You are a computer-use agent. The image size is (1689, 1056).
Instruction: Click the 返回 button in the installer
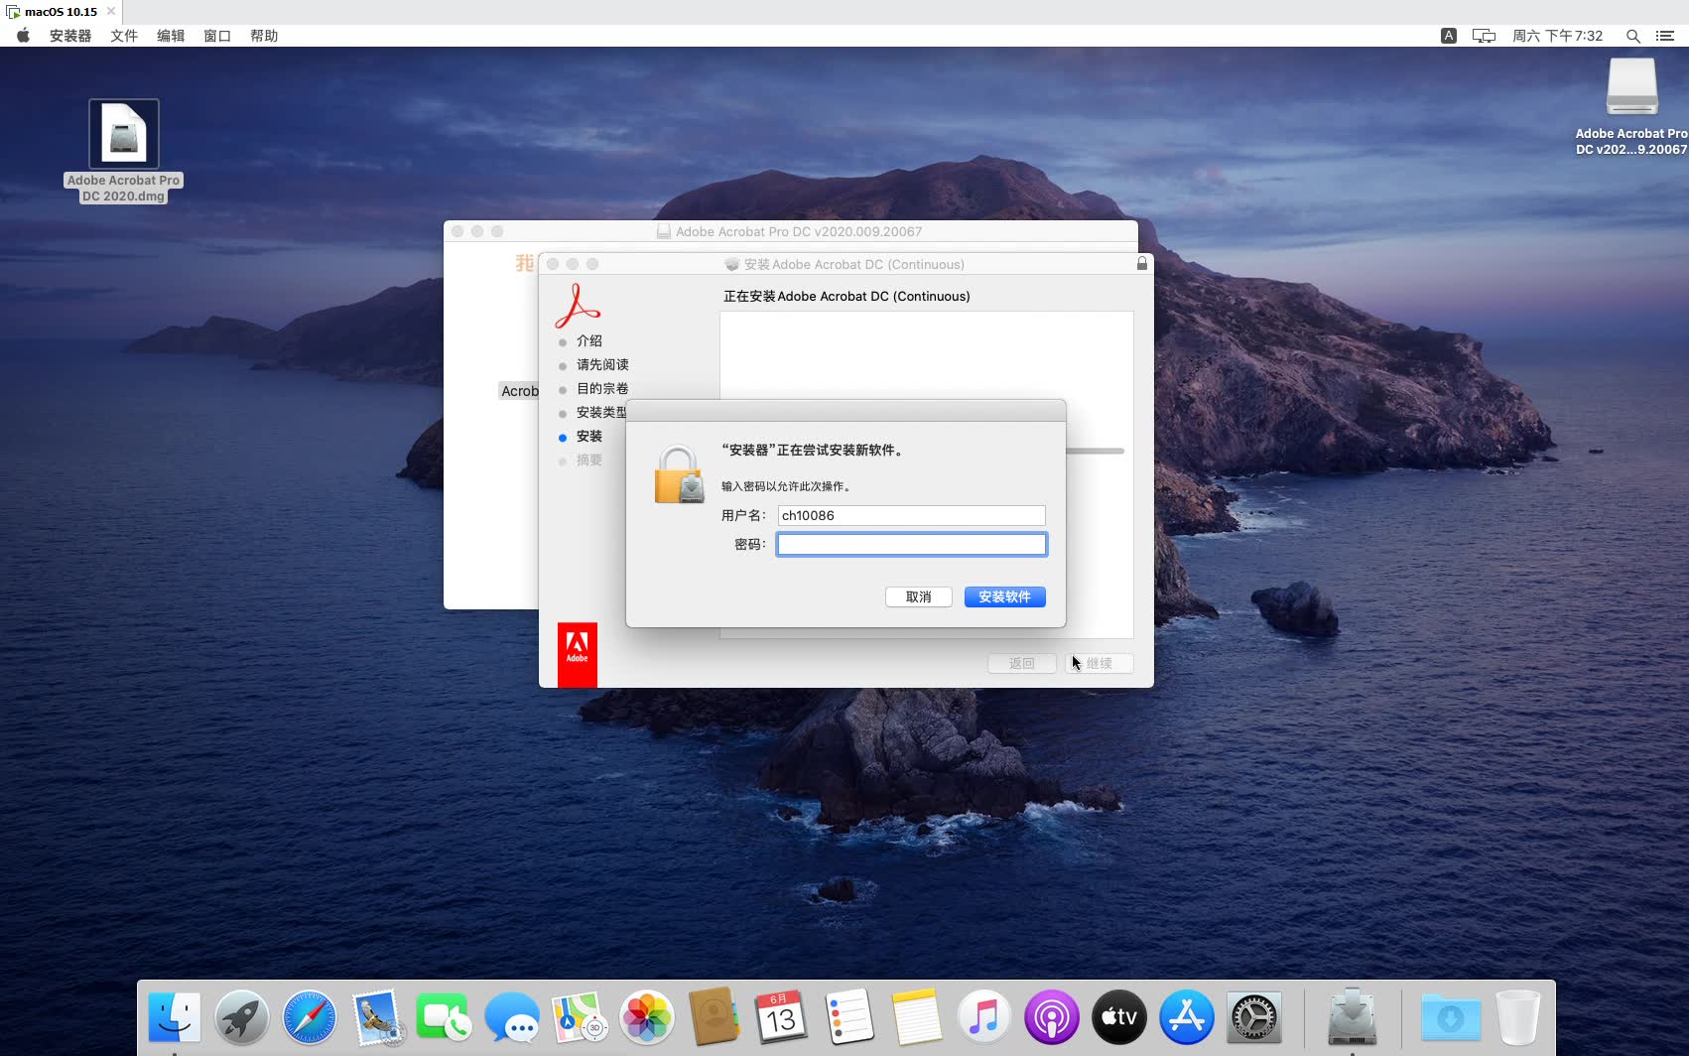[x=1022, y=663]
